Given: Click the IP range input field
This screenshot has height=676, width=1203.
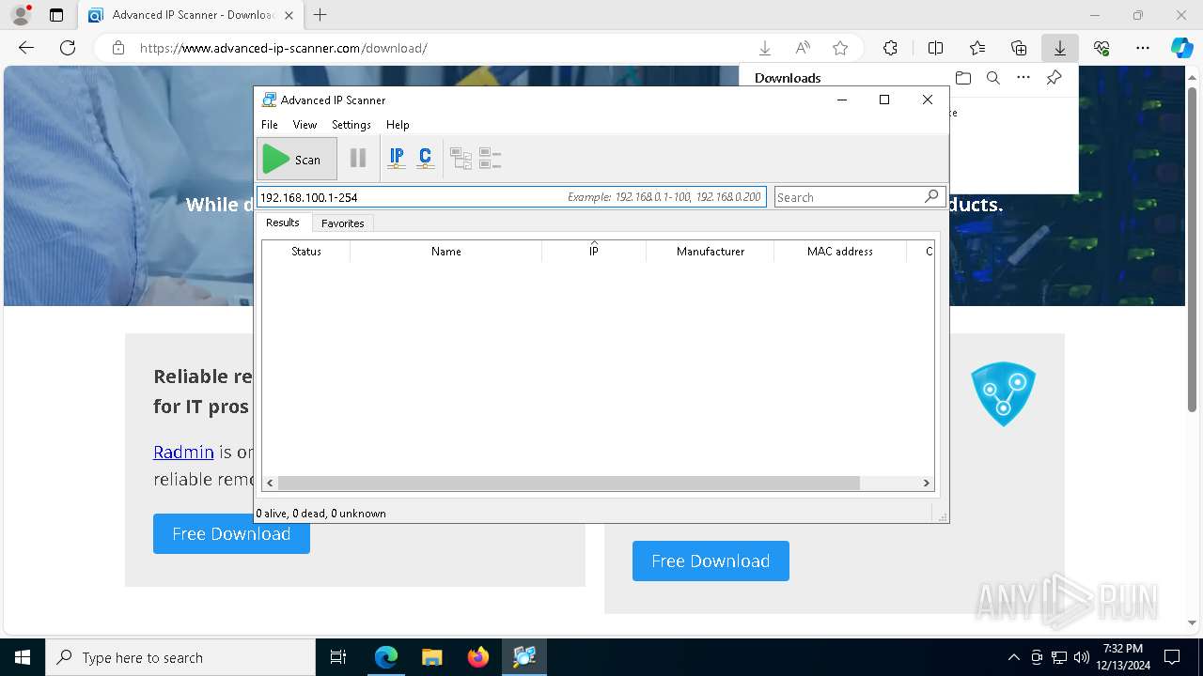Looking at the screenshot, I should [511, 197].
